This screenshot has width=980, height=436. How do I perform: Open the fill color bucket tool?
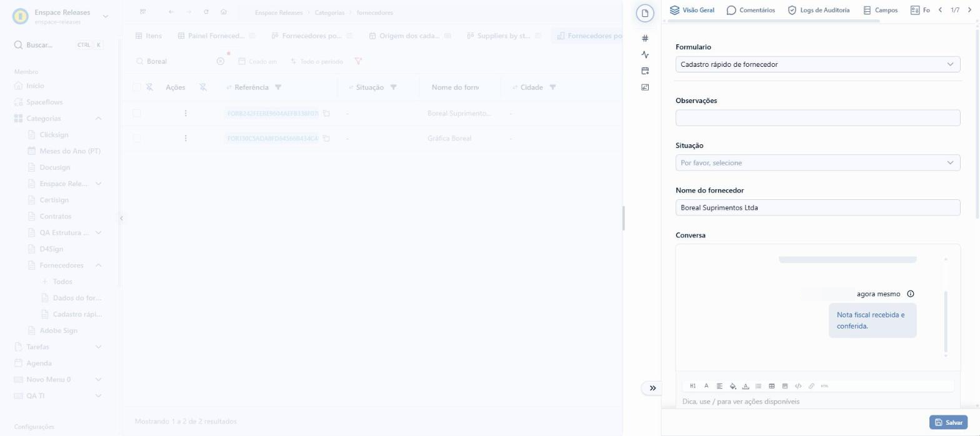click(x=733, y=386)
